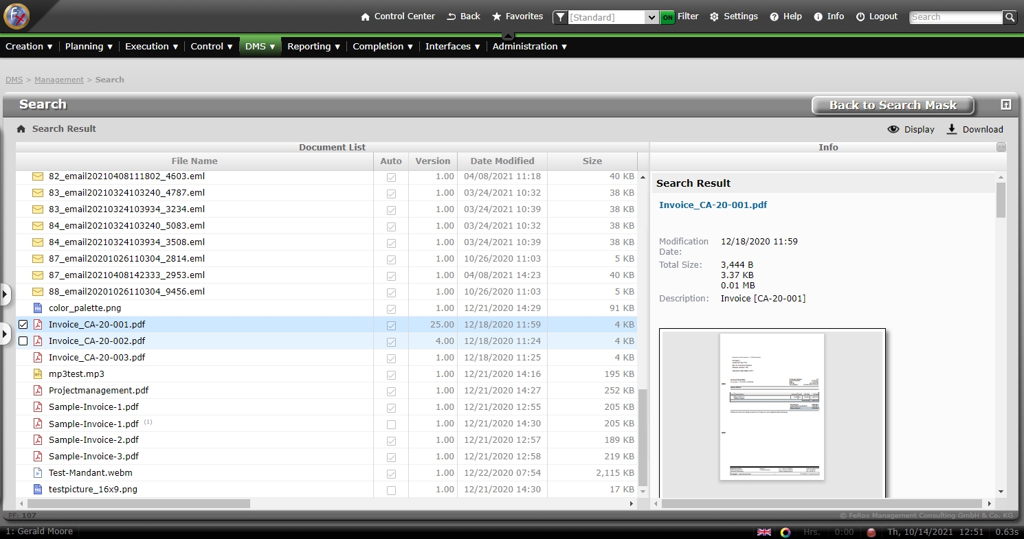The image size is (1024, 539).
Task: Toggle the Auto checkbox for color_palette.png
Action: click(391, 309)
